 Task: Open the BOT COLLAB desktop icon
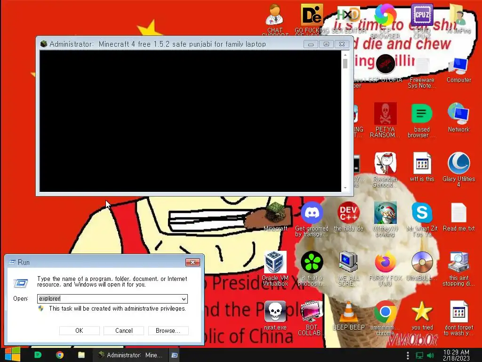pos(312,318)
